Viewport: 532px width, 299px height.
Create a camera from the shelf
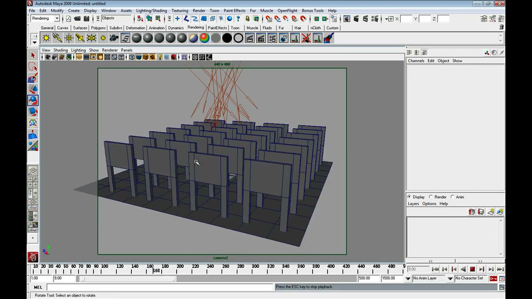[114, 38]
